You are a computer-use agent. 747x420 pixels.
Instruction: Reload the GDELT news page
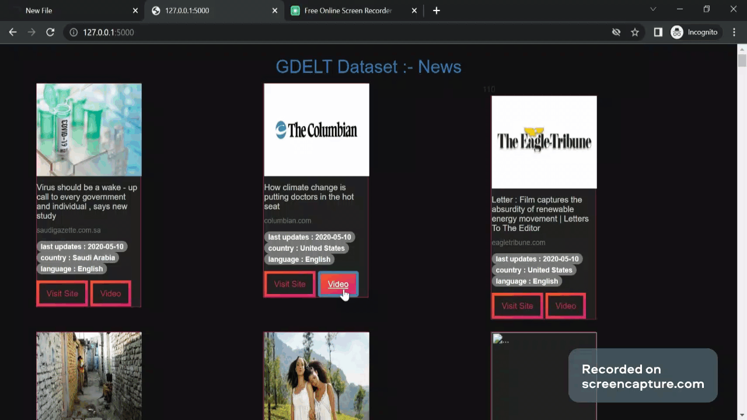(50, 32)
